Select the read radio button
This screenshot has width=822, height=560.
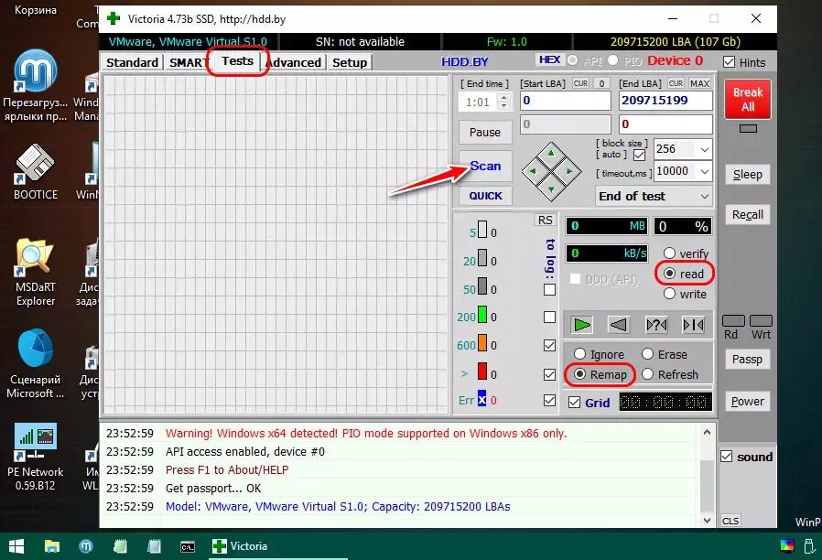pos(669,274)
